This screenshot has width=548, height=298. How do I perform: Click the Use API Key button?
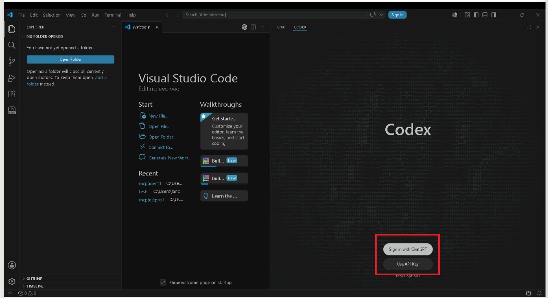pos(408,264)
